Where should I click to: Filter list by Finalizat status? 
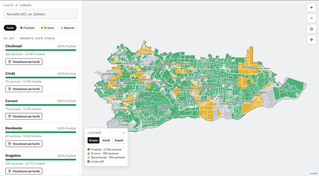click(x=27, y=28)
